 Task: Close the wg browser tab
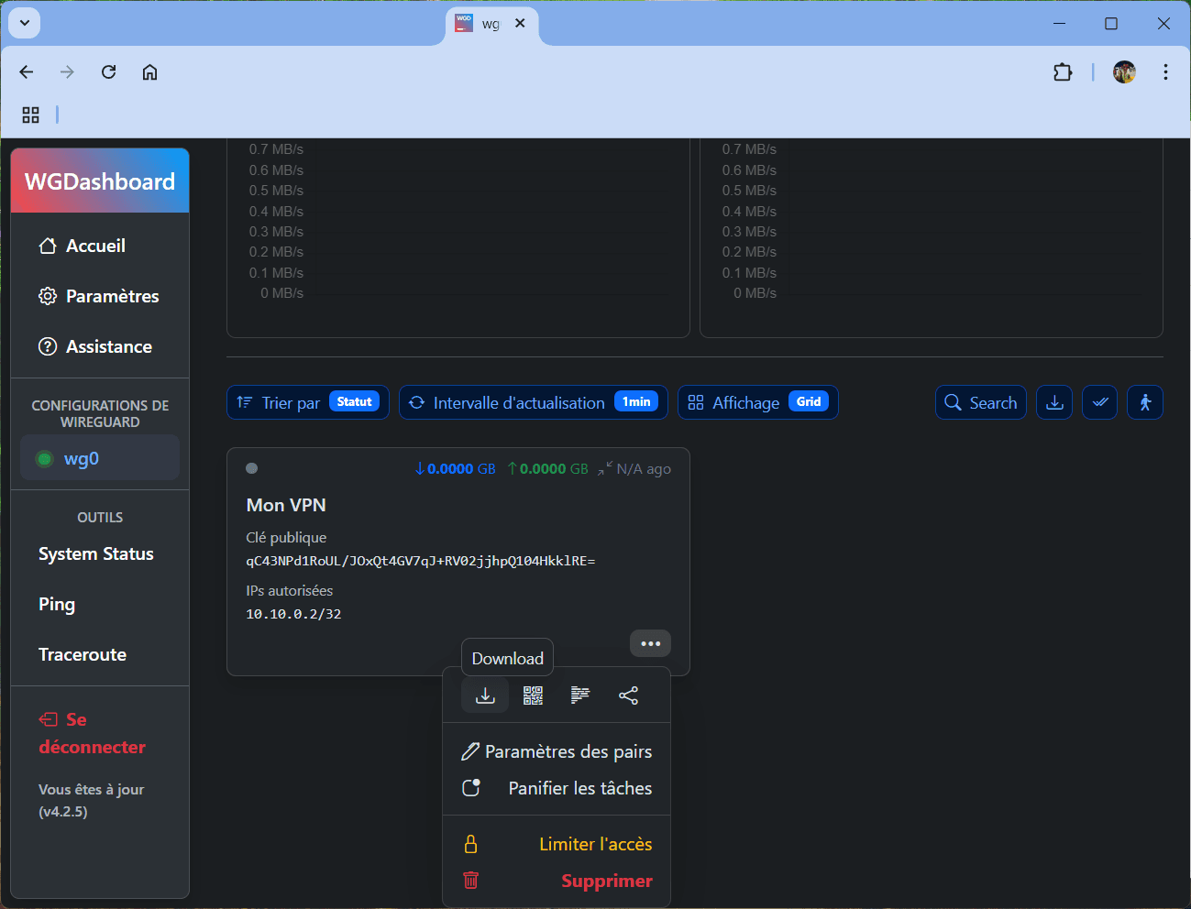pos(520,23)
